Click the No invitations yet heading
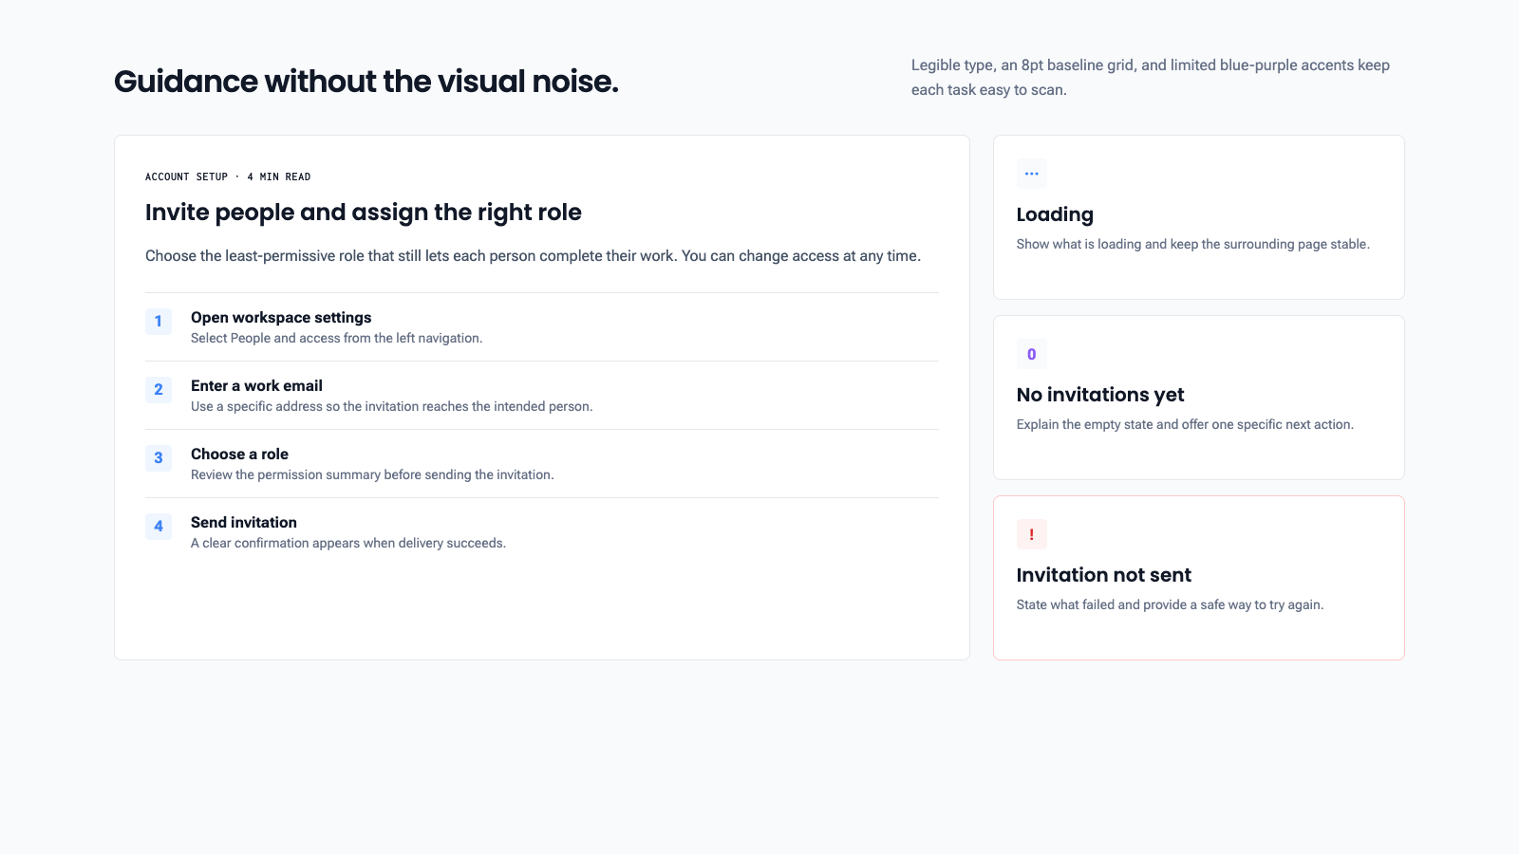The height and width of the screenshot is (854, 1519). (x=1100, y=395)
